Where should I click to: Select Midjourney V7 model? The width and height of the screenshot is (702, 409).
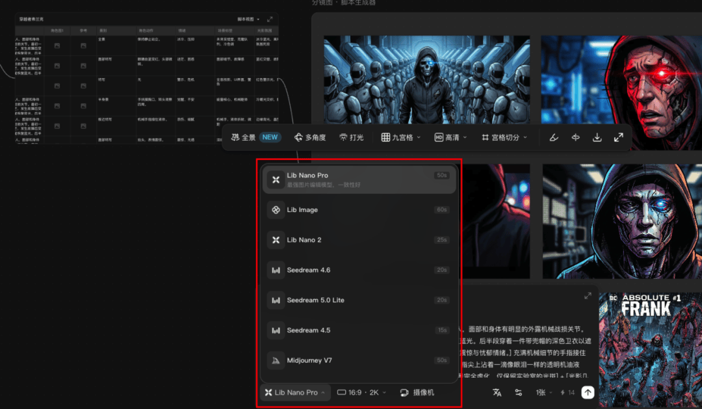359,360
